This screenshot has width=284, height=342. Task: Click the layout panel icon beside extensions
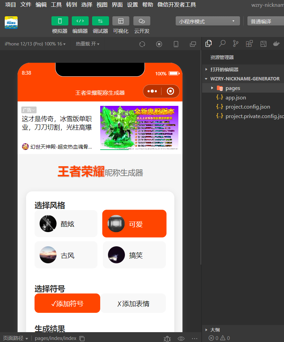point(263,44)
